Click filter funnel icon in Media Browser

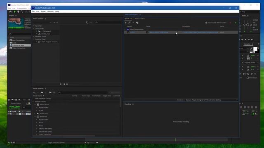87,23
